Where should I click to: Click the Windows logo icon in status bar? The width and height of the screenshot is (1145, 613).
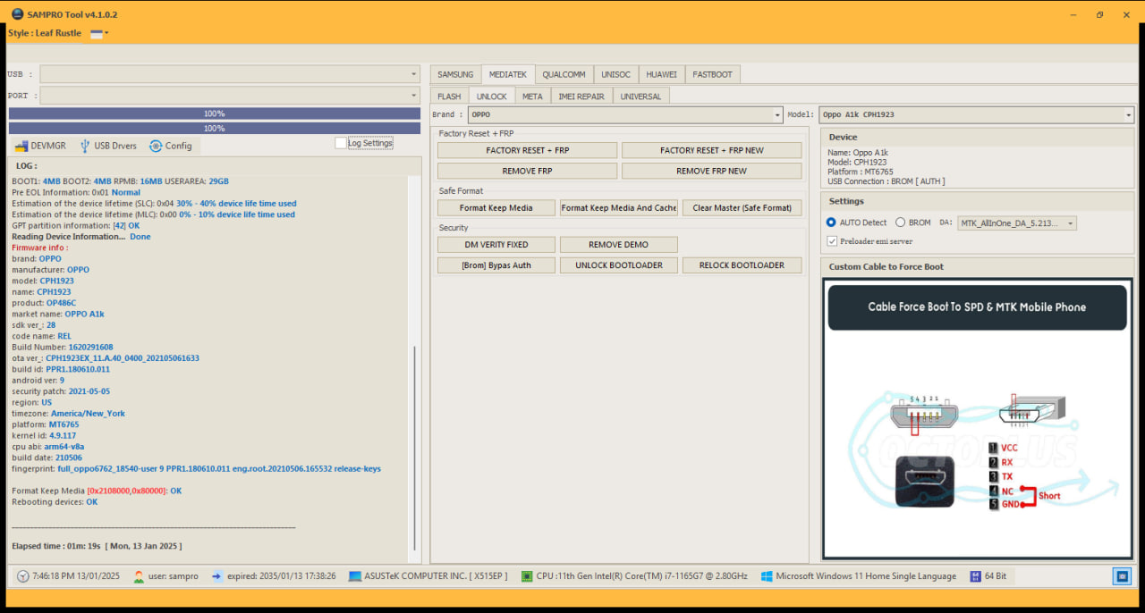tap(767, 576)
